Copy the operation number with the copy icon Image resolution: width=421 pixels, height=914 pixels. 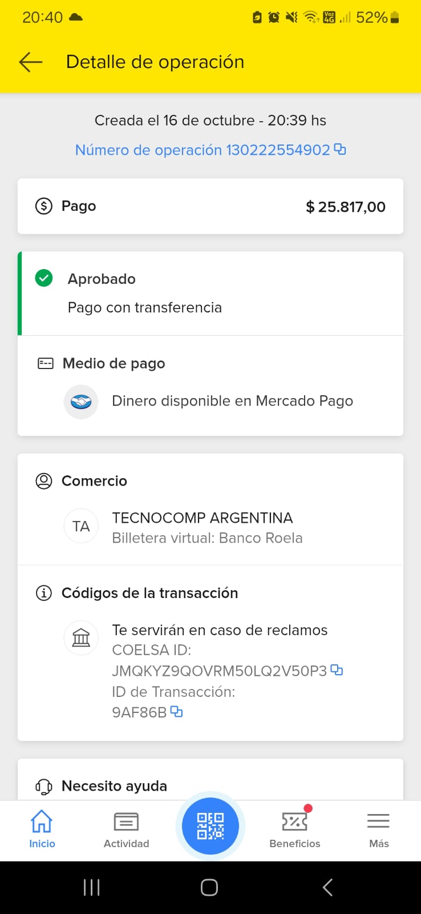340,149
